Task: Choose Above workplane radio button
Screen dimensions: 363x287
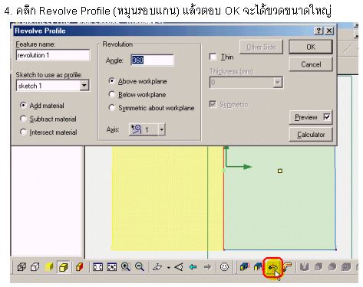Action: pos(112,81)
